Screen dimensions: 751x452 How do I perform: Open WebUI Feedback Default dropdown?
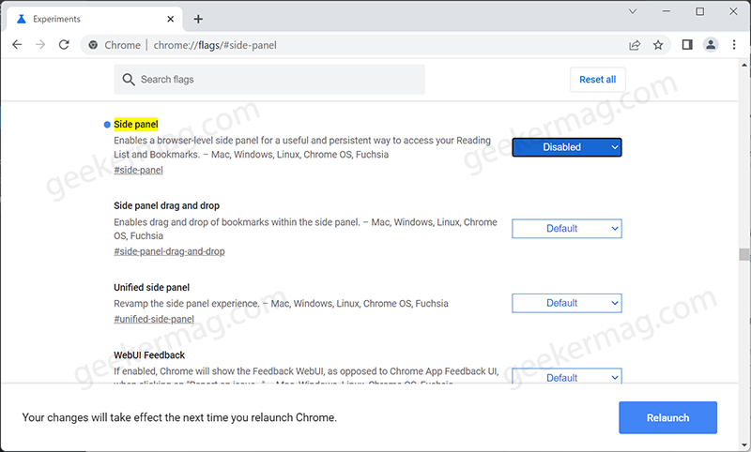567,376
